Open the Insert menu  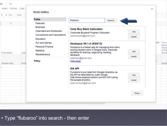point(4,8)
